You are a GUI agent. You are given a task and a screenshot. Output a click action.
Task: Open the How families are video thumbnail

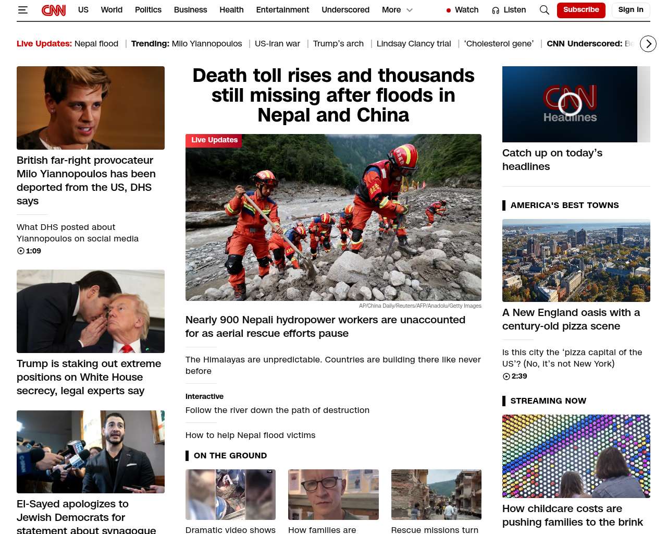[333, 494]
